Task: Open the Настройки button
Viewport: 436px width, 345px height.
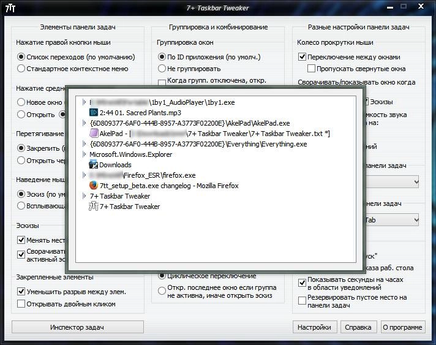Action: (x=315, y=327)
